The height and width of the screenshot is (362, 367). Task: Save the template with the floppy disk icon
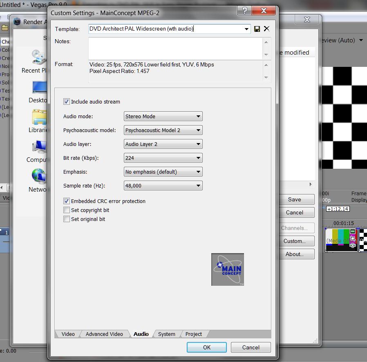(257, 29)
